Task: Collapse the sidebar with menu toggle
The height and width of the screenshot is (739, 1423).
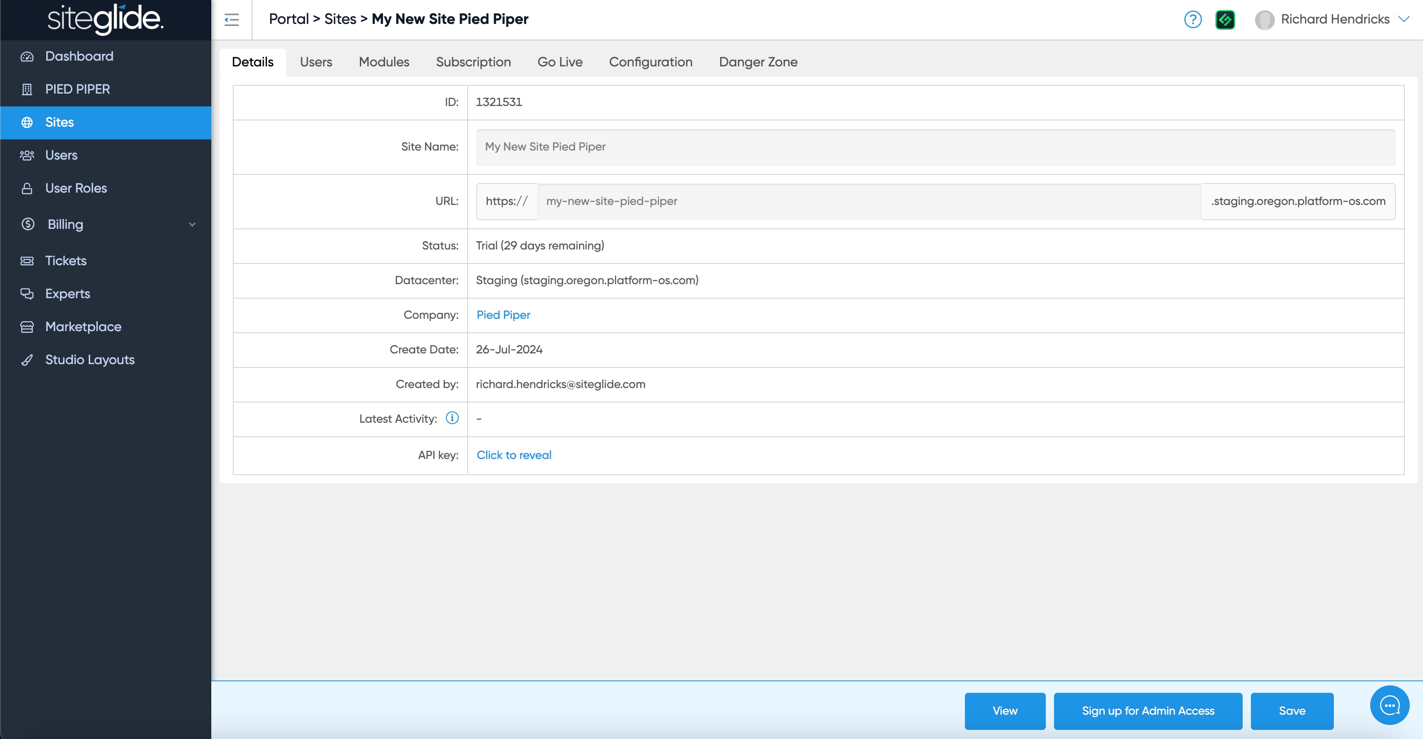Action: [232, 20]
